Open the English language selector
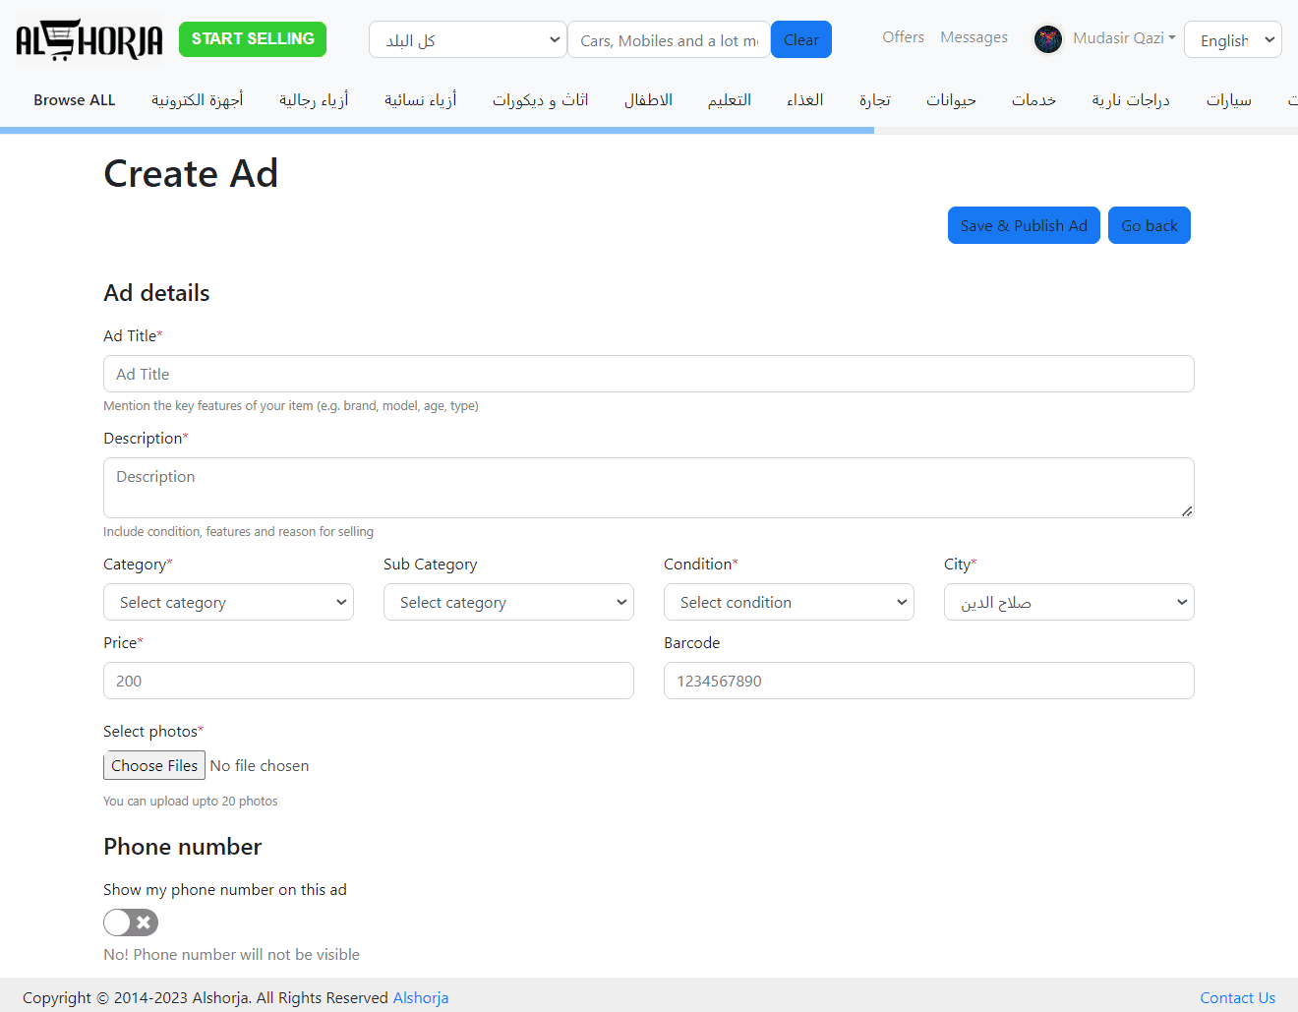This screenshot has width=1298, height=1012. [1232, 40]
